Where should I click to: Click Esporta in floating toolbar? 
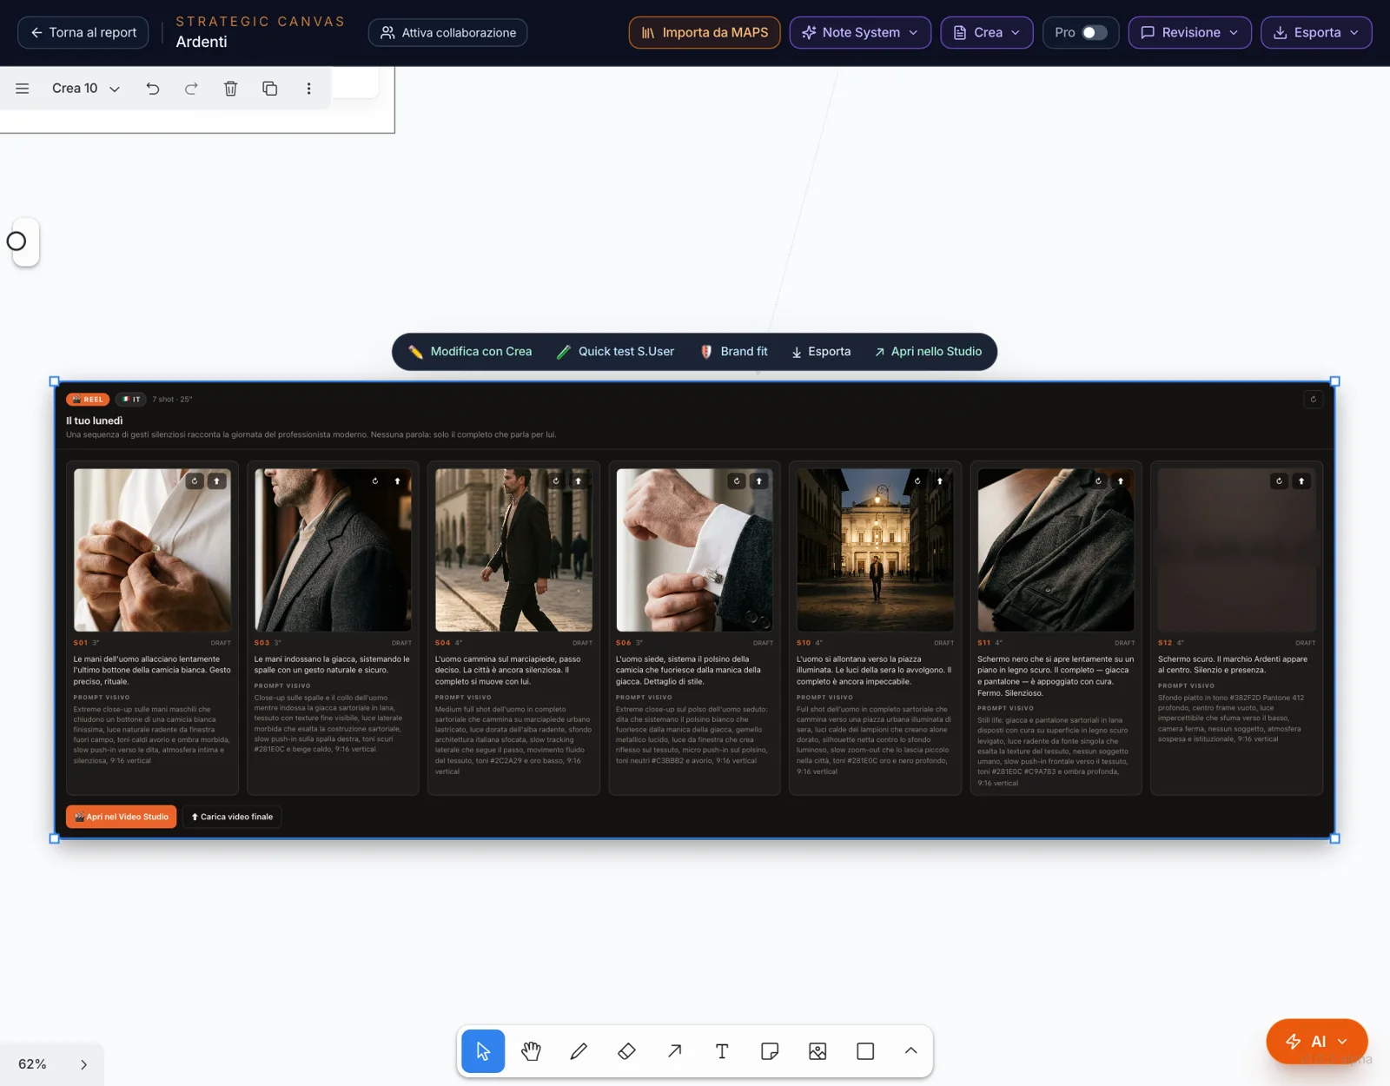(821, 352)
